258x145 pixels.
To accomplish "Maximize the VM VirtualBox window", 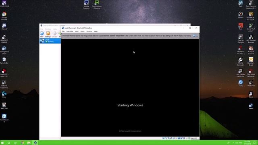I will [190, 28].
